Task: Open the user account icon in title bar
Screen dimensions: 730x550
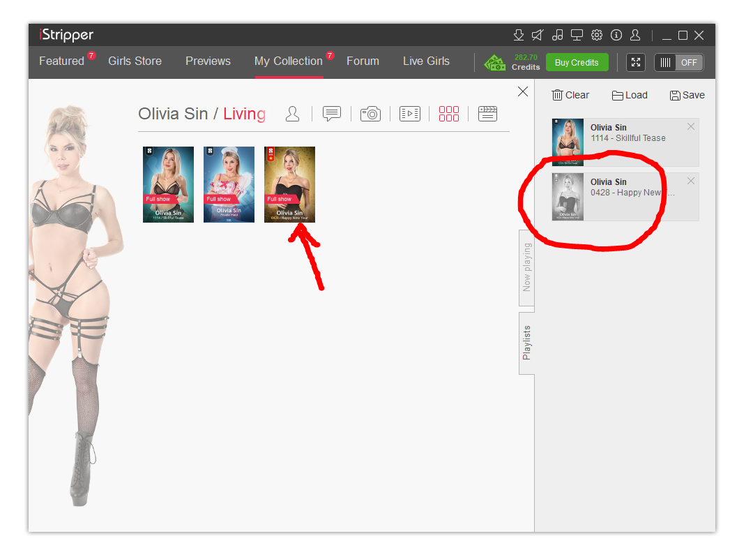Action: tap(635, 36)
